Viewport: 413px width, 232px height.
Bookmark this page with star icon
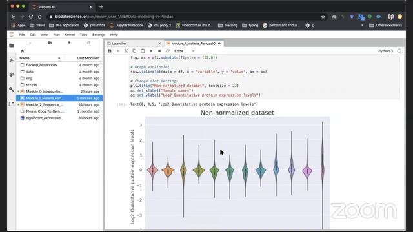pyautogui.click(x=323, y=17)
